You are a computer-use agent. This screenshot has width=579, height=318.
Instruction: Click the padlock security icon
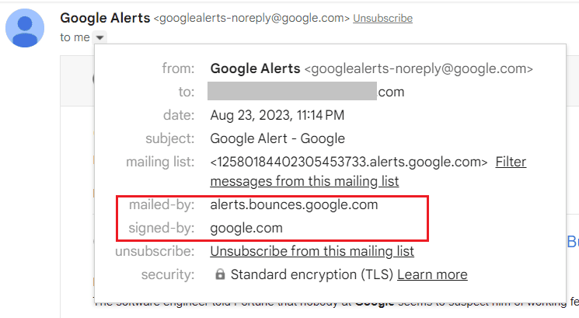[220, 274]
